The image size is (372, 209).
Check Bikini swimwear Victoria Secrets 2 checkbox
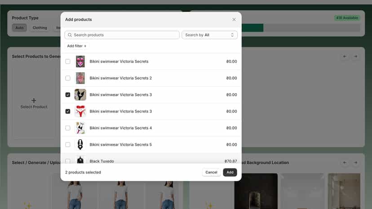68,78
